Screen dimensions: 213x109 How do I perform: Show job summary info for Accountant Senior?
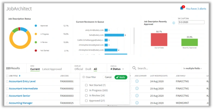pyautogui.click(x=137, y=96)
